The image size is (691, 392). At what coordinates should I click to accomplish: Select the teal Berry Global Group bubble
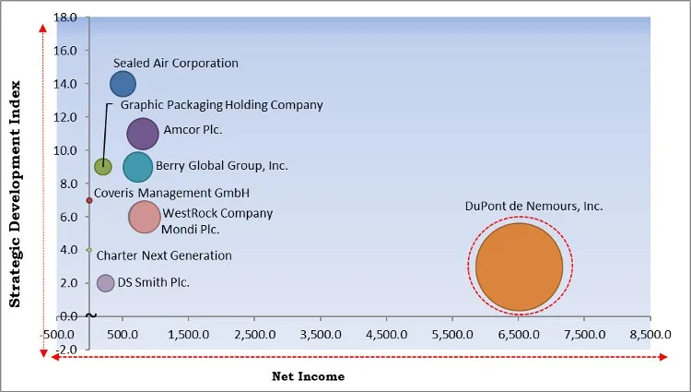[138, 168]
